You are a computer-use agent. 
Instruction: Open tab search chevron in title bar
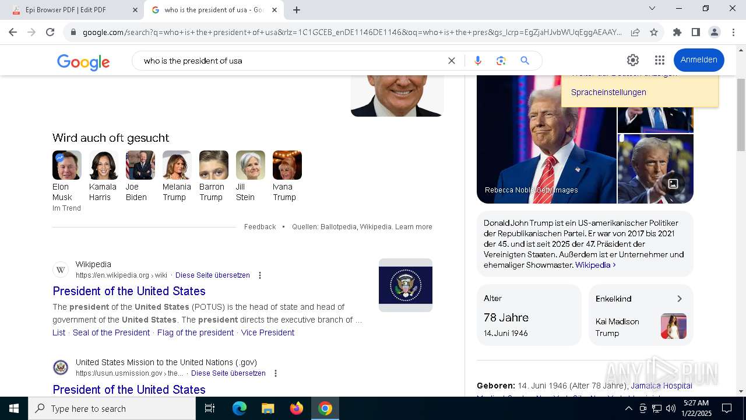[652, 8]
